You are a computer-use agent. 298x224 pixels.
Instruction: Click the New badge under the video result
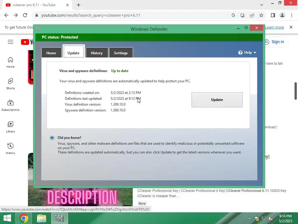[142, 203]
